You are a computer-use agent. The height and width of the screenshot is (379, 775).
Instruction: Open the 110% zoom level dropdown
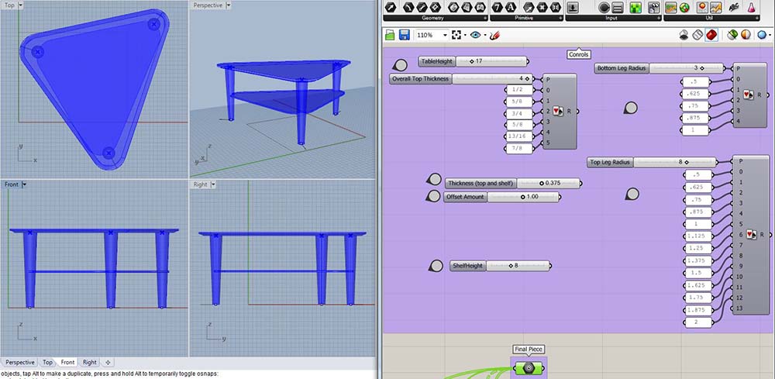pos(445,35)
